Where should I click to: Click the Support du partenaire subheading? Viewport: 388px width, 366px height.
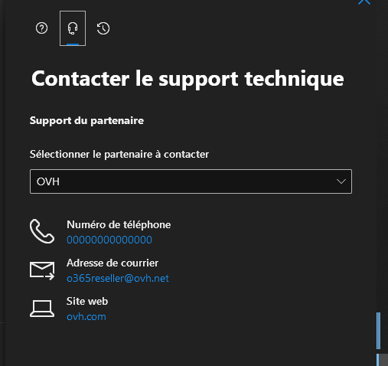(86, 120)
